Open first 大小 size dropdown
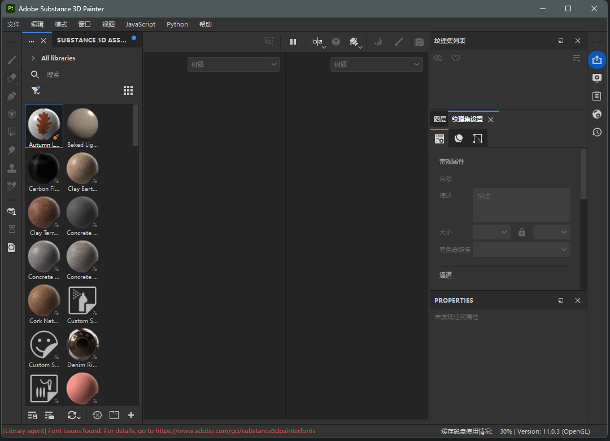The width and height of the screenshot is (610, 441). (491, 232)
